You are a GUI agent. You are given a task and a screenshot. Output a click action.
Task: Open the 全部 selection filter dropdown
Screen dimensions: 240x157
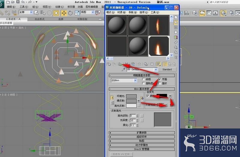tap(26, 12)
